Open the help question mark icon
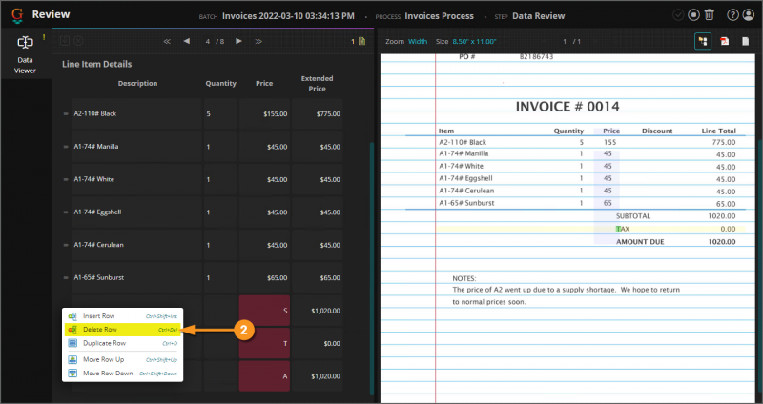This screenshot has height=404, width=763. (732, 15)
